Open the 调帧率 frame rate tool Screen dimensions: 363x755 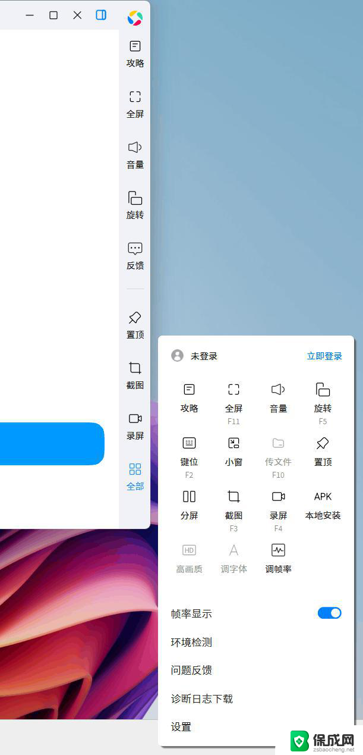coord(279,559)
